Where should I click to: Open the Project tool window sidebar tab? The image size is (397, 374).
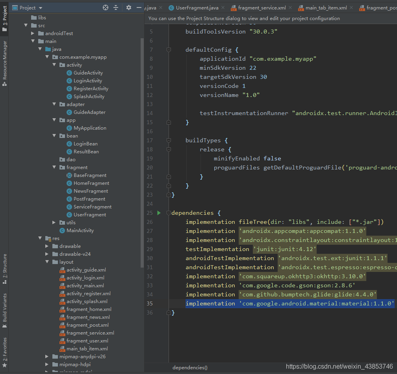(5, 18)
